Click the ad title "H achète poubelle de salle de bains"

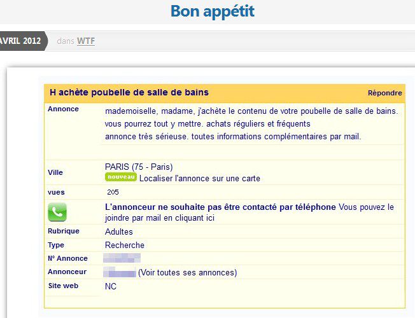pos(129,93)
